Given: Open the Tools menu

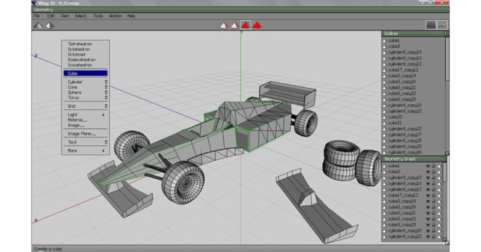Looking at the screenshot, I should coord(98,16).
